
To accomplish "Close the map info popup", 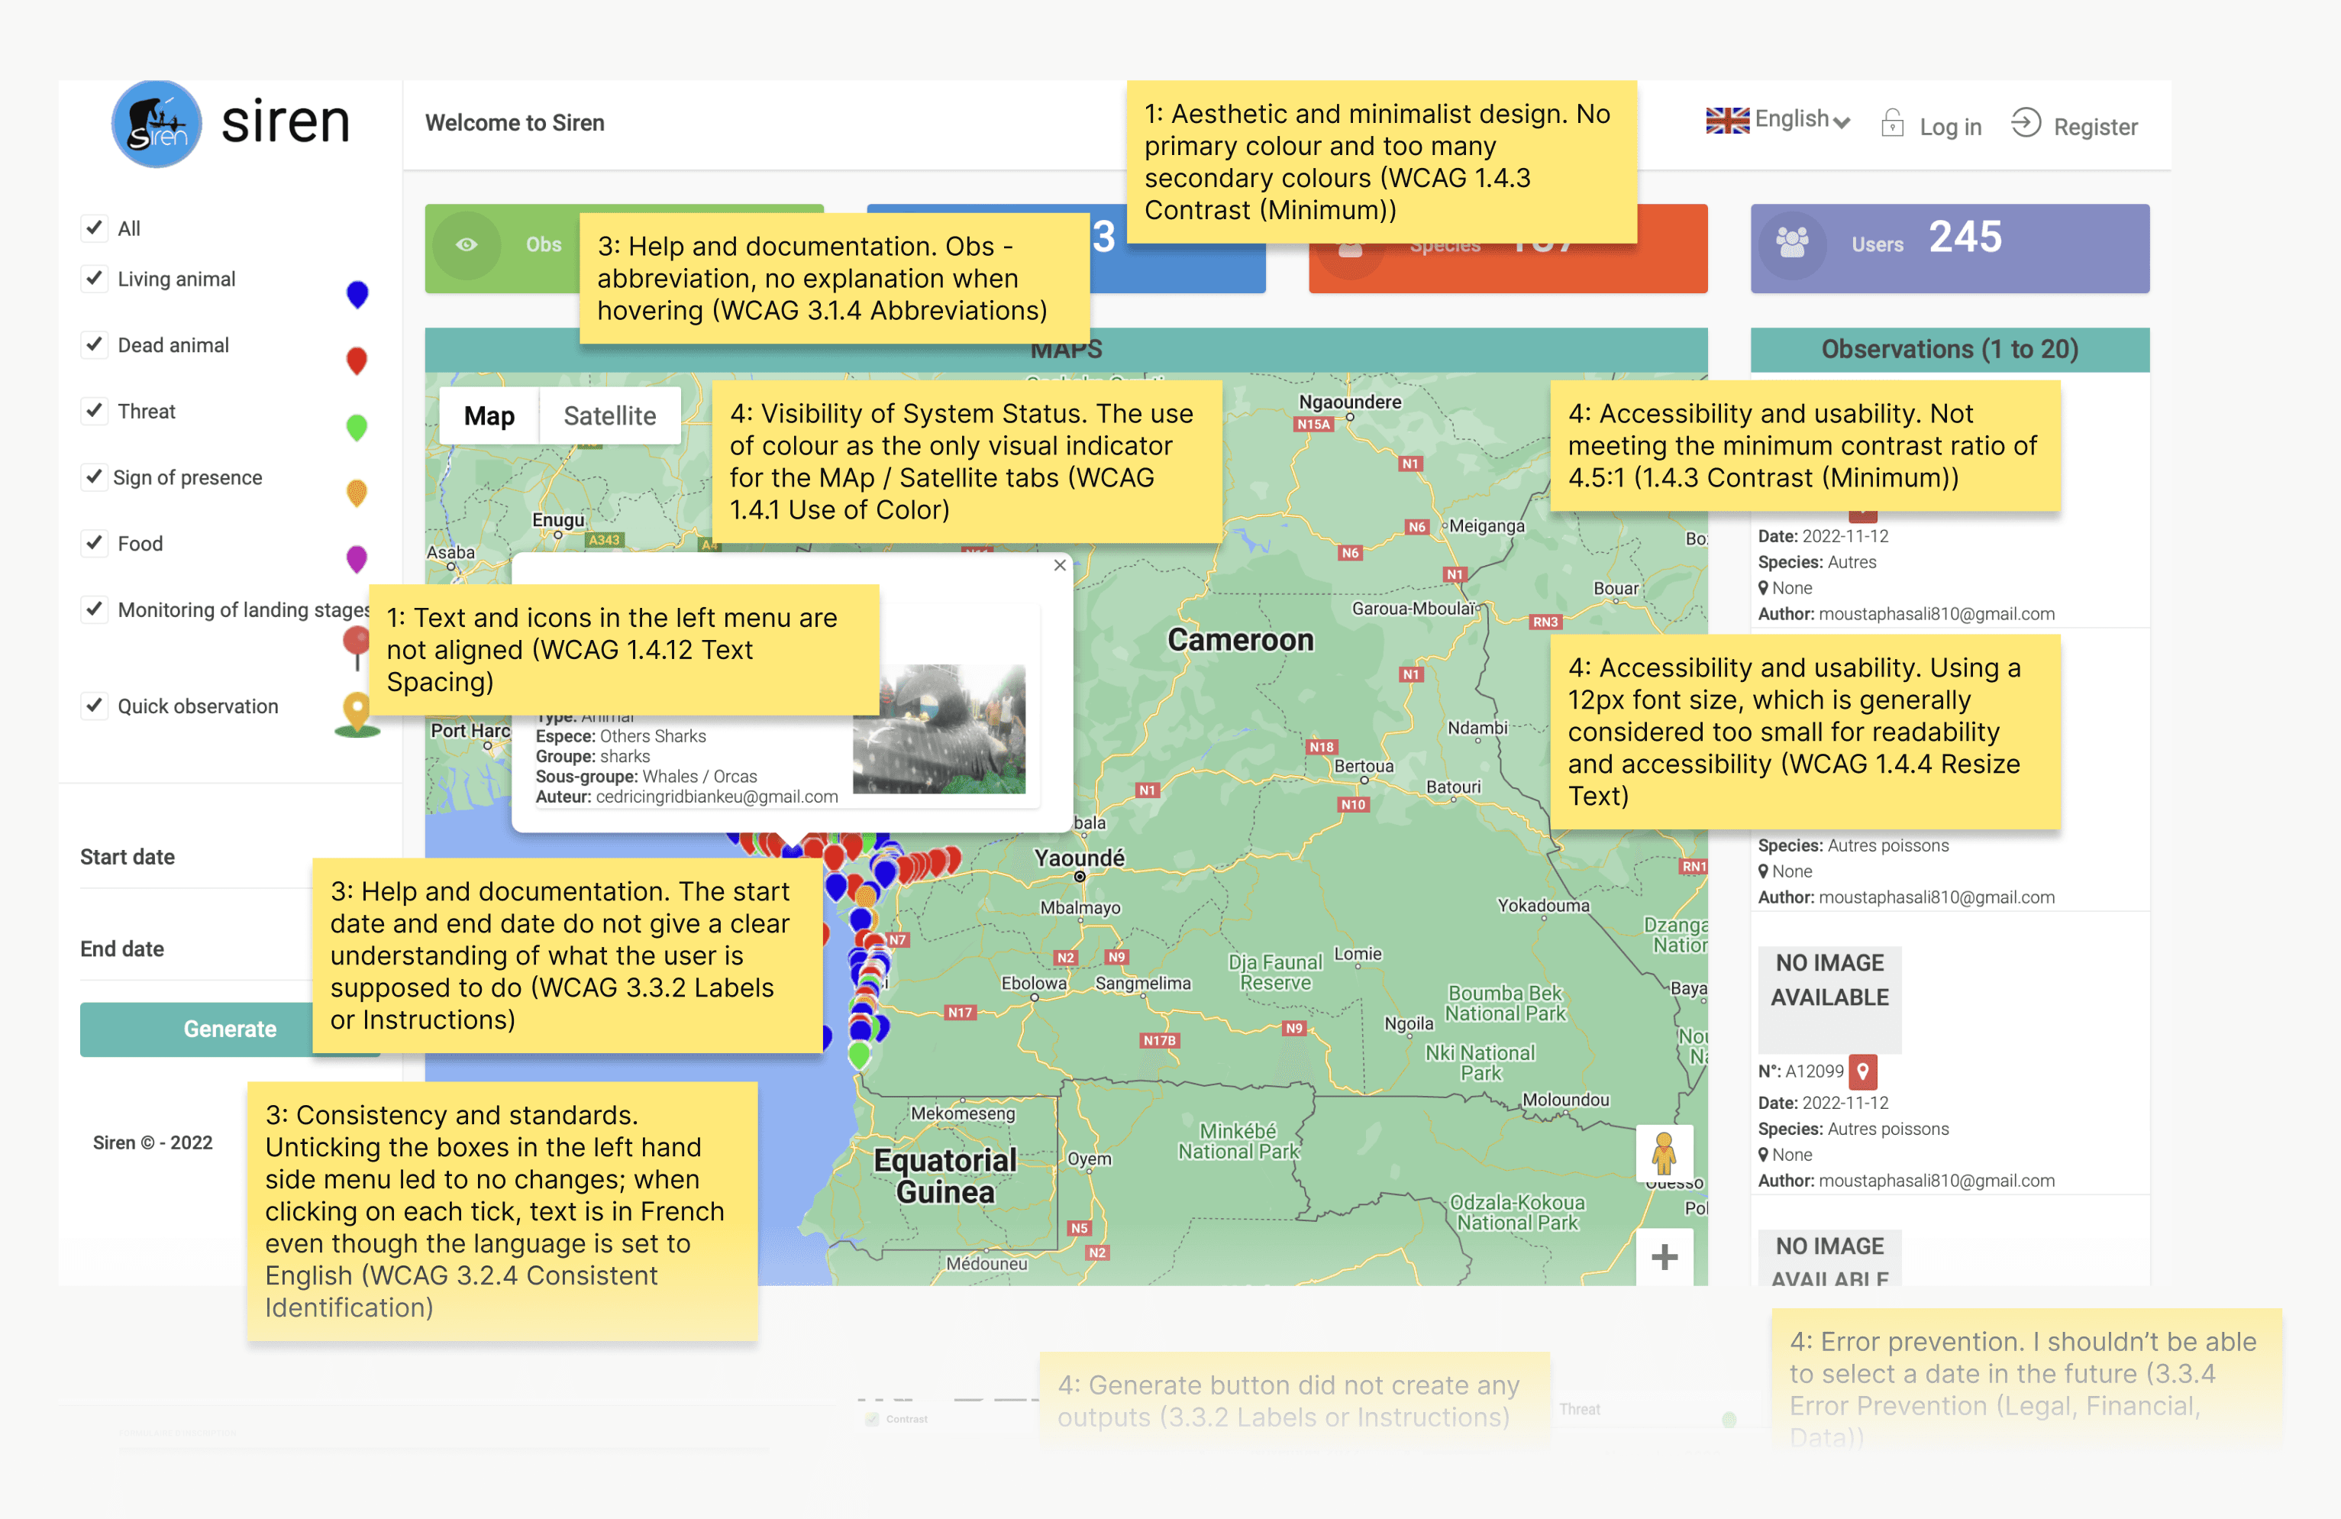I will click(x=1059, y=564).
